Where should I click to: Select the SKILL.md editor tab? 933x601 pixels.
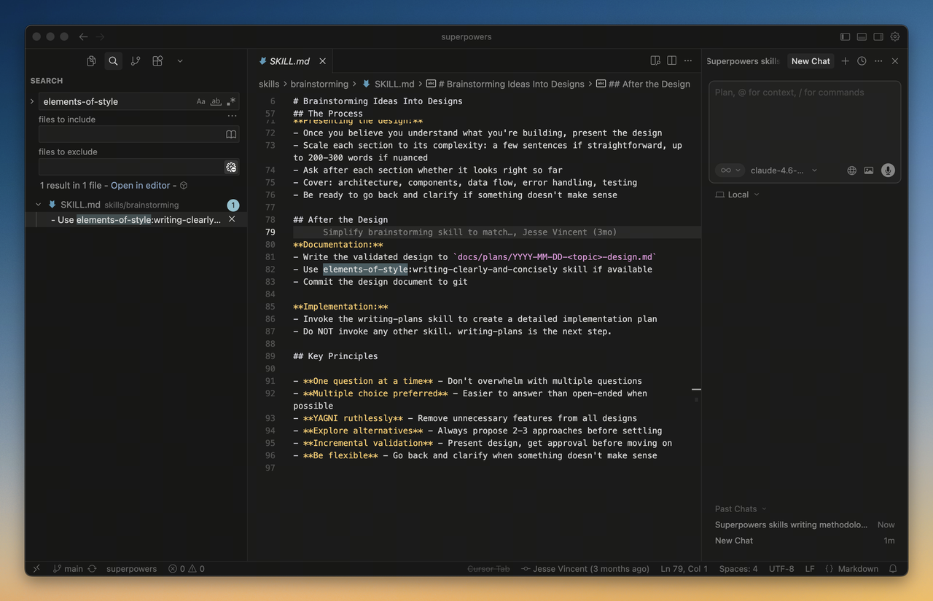point(289,61)
